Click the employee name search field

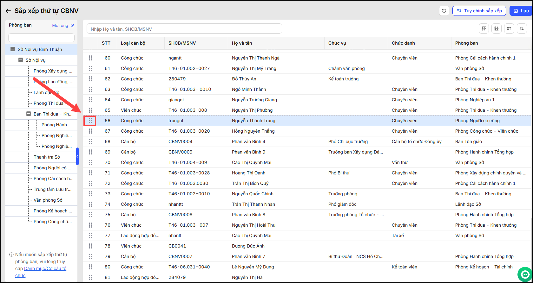pyautogui.click(x=184, y=29)
